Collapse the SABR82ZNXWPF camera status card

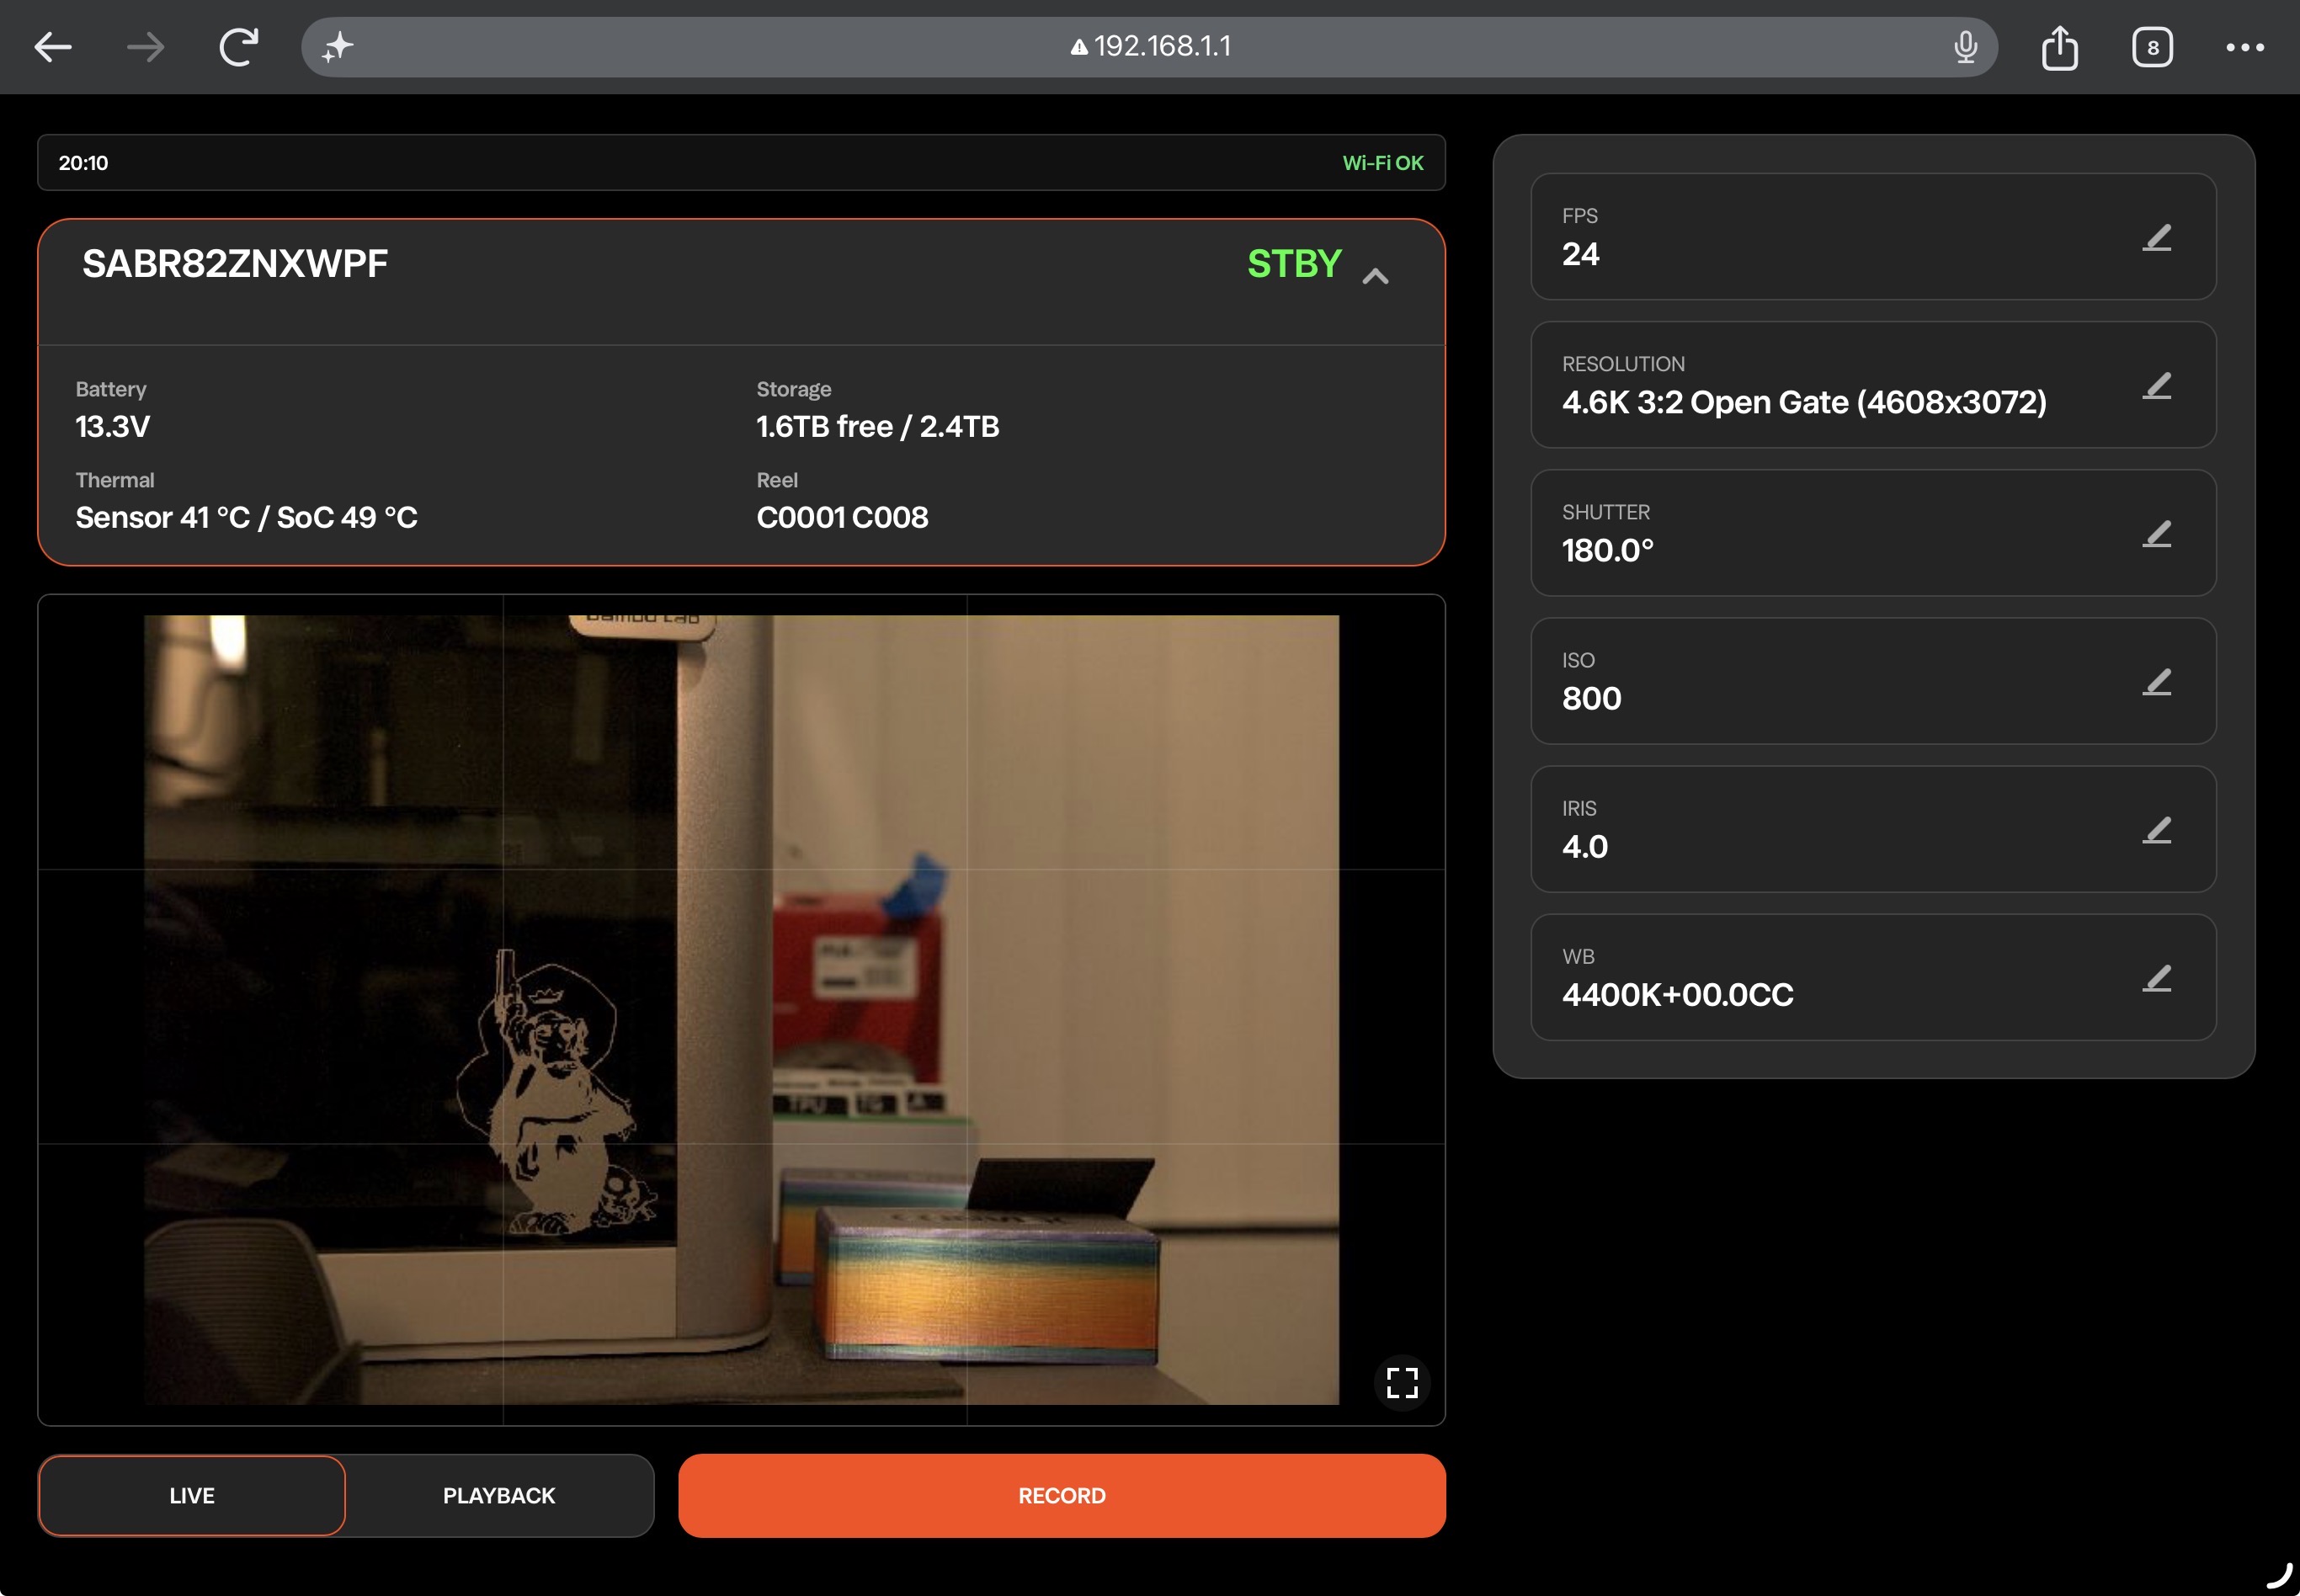point(1375,276)
